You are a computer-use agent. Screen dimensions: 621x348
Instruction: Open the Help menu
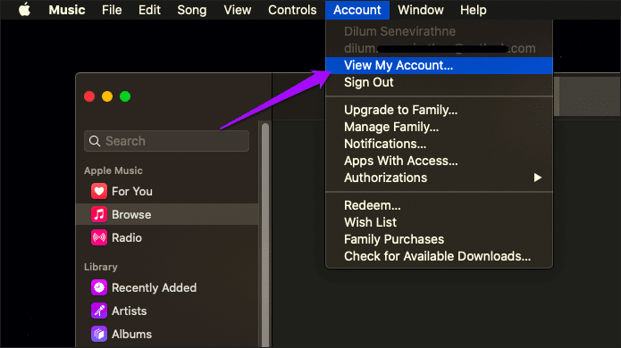click(474, 10)
